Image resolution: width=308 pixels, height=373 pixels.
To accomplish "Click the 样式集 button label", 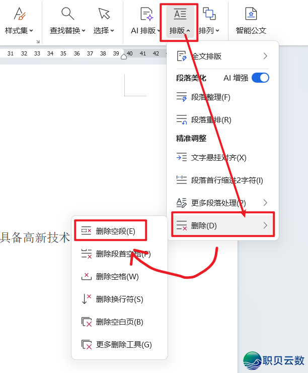I will click(x=17, y=31).
